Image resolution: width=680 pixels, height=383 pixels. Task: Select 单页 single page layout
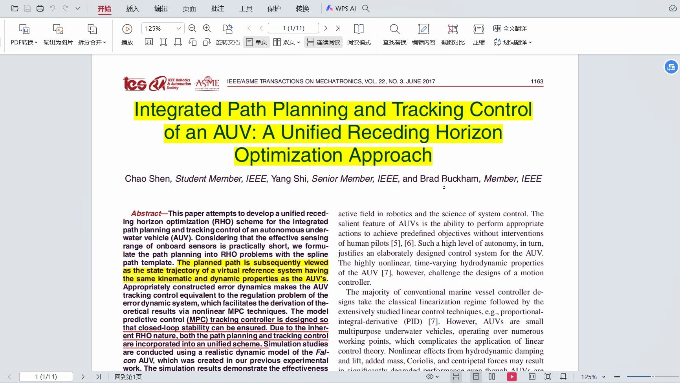click(x=256, y=42)
